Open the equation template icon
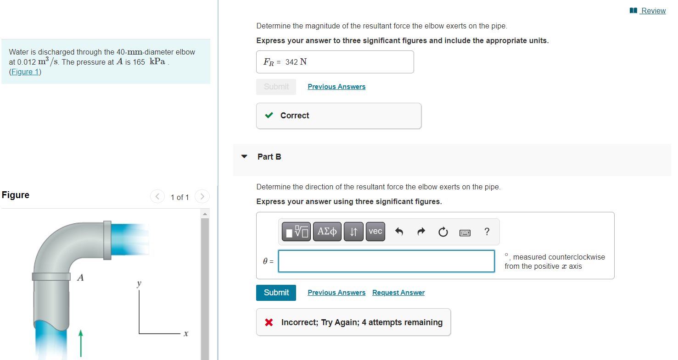 [x=296, y=232]
